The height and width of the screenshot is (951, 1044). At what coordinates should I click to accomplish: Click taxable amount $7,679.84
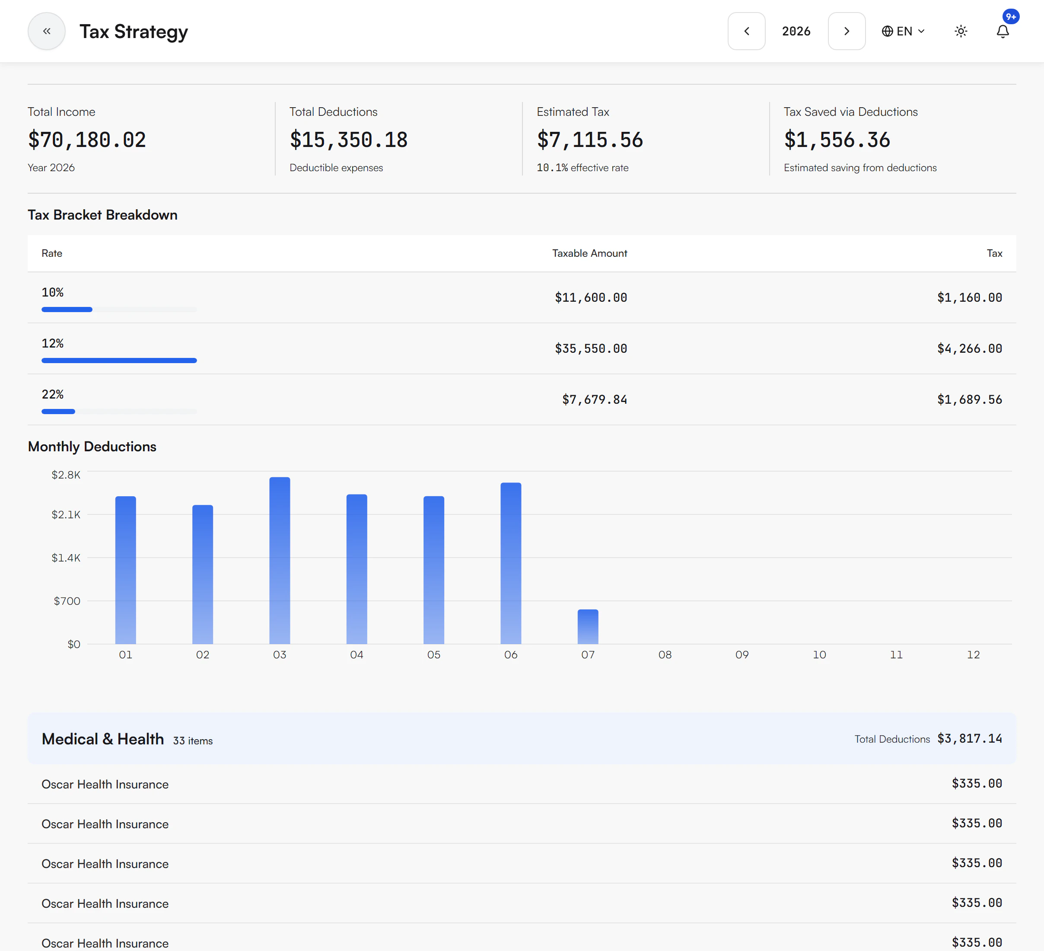pos(595,399)
